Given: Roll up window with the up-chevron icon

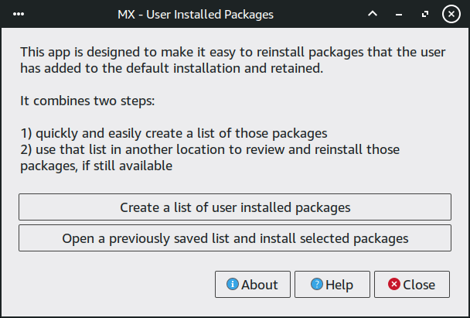Looking at the screenshot, I should [373, 14].
